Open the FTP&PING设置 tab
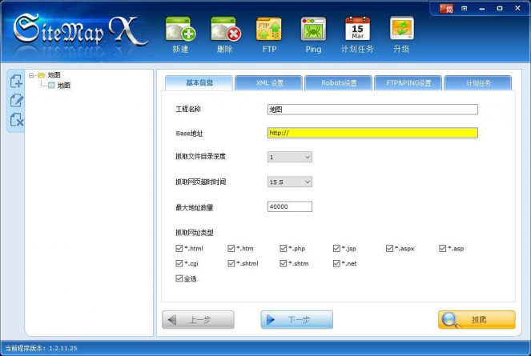Viewport: 531px width, 356px height. tap(408, 83)
